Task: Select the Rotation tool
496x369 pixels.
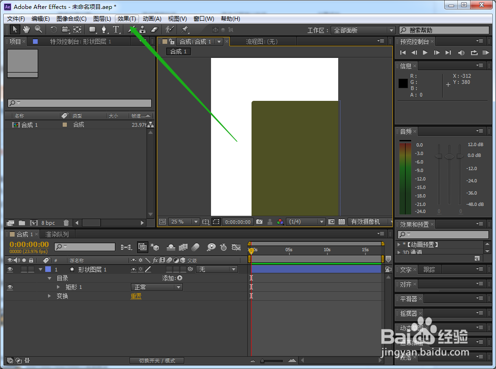Action: 54,30
